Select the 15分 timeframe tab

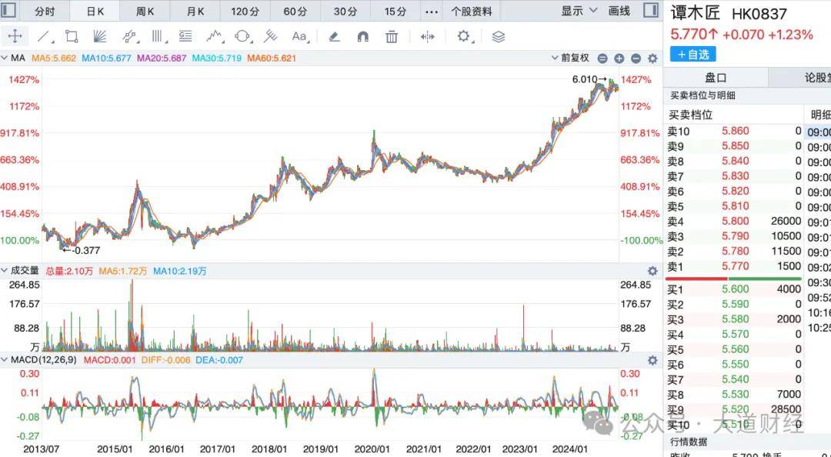click(x=395, y=11)
